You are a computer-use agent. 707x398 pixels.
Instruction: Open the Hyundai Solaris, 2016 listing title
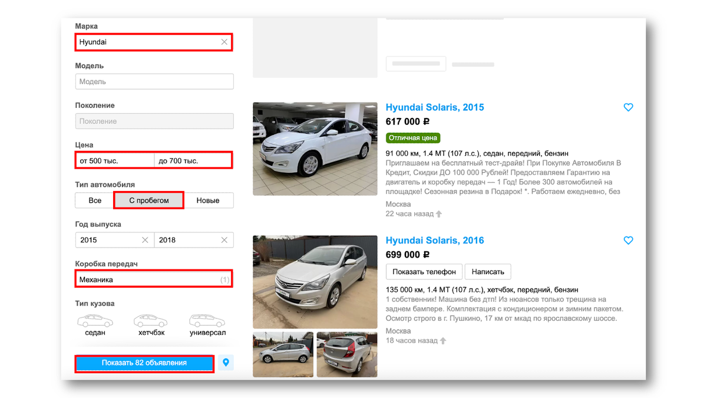(435, 241)
